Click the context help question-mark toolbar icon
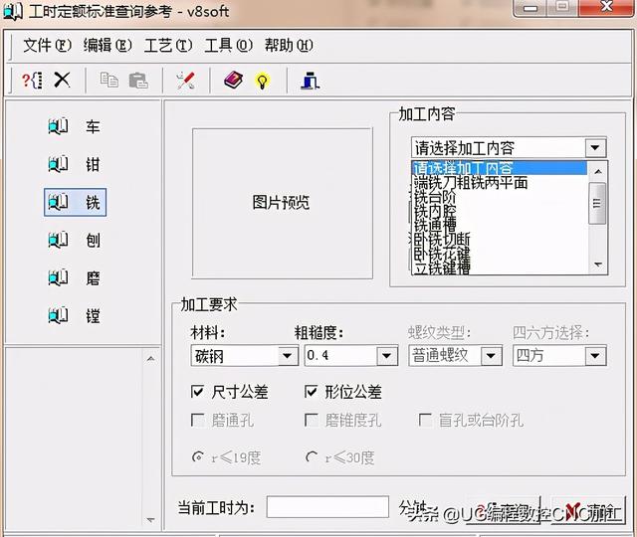This screenshot has width=637, height=537. pos(32,80)
